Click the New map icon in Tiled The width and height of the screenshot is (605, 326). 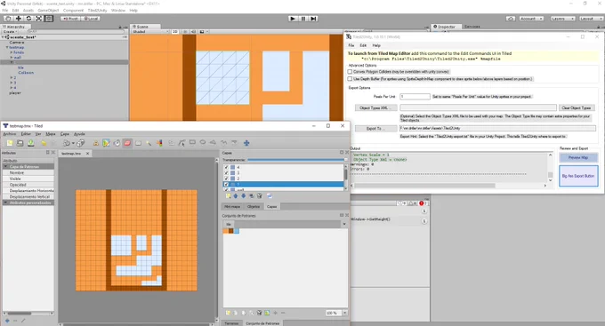(10, 143)
